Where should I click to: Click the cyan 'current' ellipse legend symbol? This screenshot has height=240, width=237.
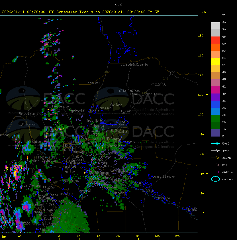215,179
